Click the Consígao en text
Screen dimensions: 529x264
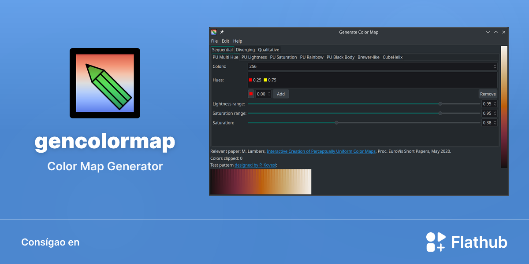50,242
